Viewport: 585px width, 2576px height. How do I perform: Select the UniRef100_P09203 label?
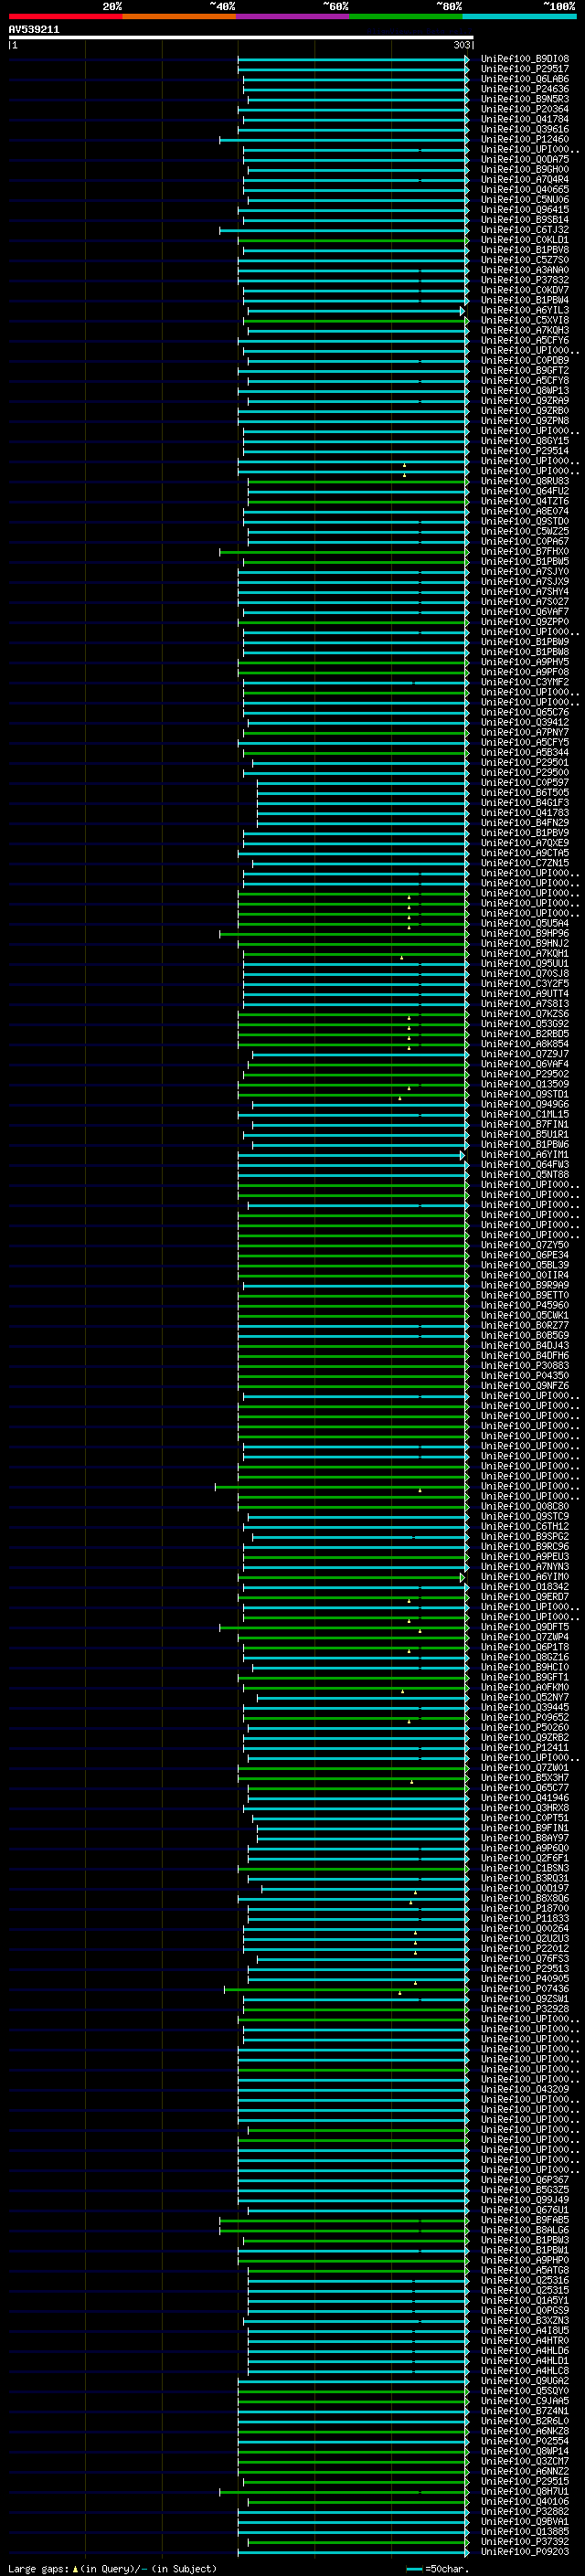coord(525,2551)
